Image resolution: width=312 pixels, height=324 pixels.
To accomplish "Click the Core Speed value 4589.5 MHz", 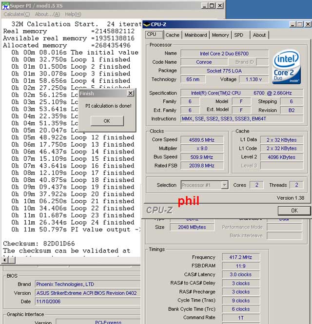I will pos(202,140).
